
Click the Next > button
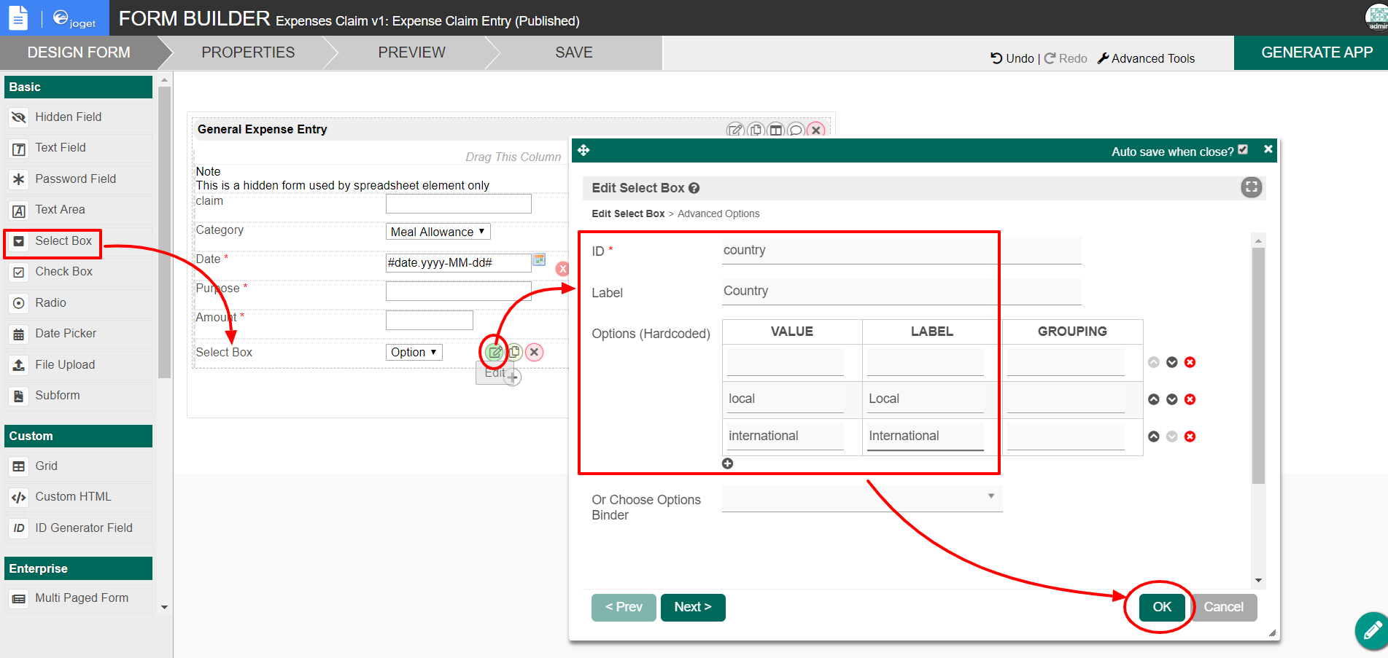[x=692, y=607]
